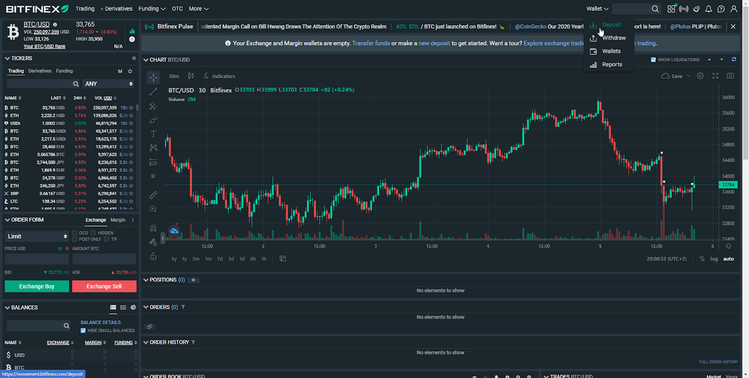This screenshot has height=378, width=749.
Task: Open Bitfinex Pulse broadcast icon in header
Action: point(684,9)
